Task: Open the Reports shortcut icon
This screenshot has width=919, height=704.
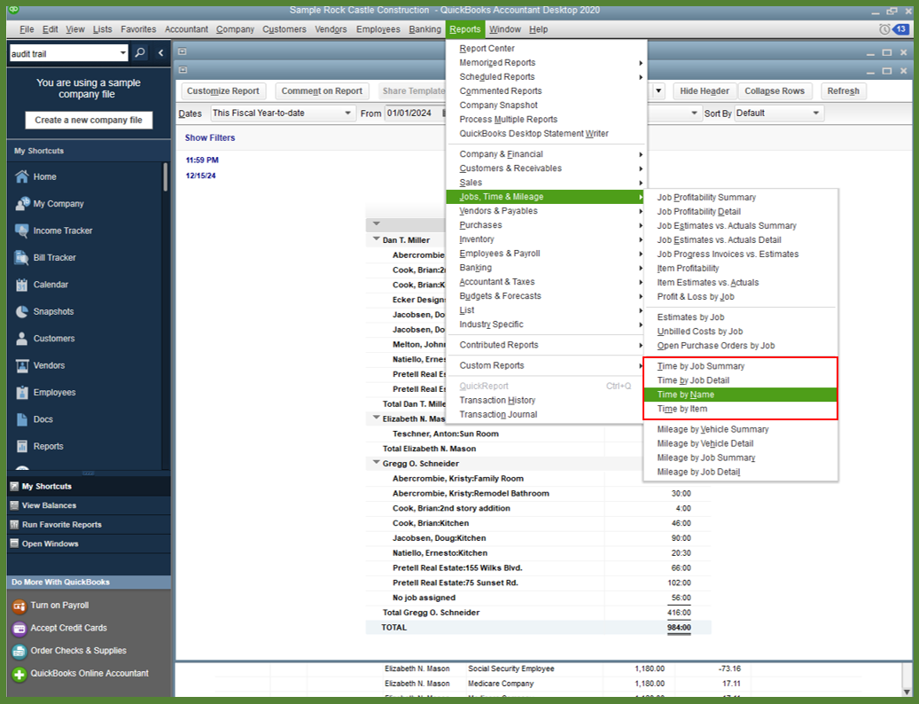Action: (x=21, y=446)
